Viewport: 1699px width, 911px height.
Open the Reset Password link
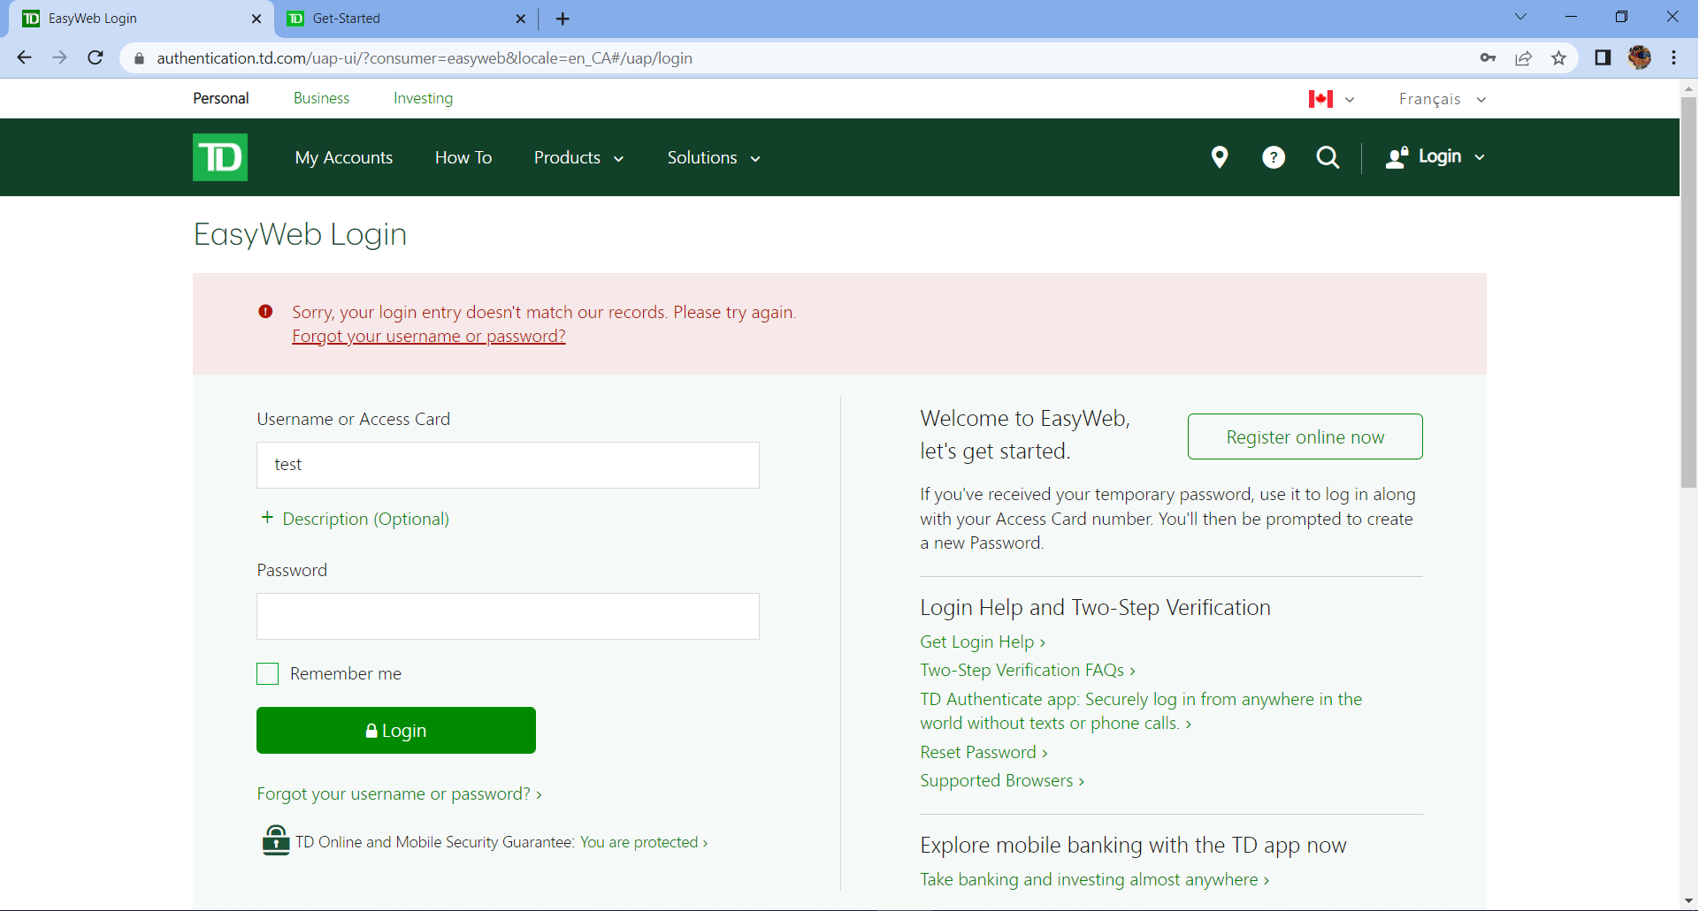coord(978,752)
